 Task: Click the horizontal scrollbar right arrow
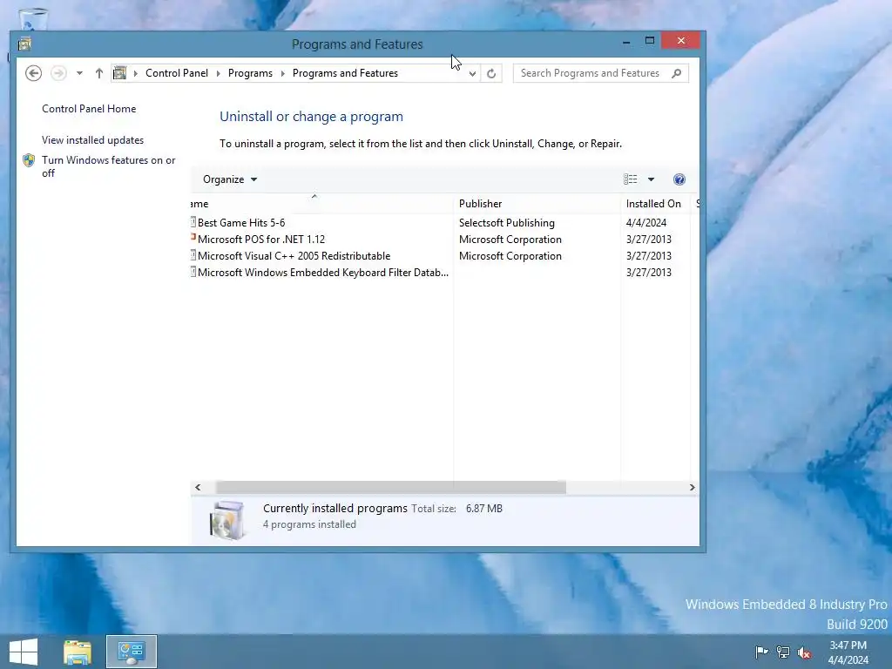[x=692, y=488]
